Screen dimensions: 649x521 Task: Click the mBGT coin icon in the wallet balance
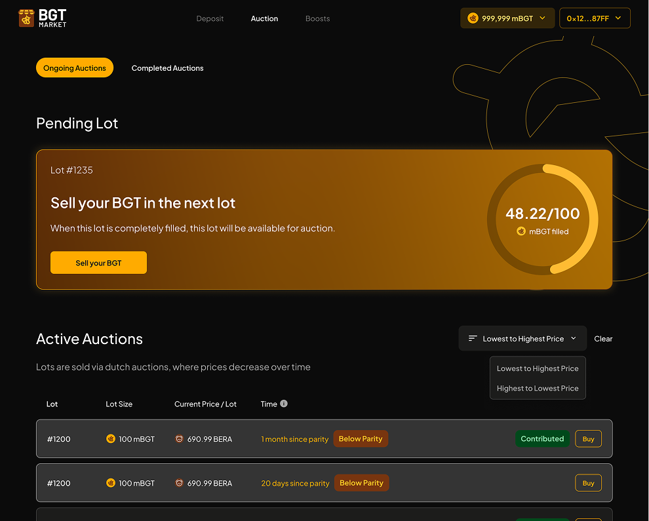point(473,18)
